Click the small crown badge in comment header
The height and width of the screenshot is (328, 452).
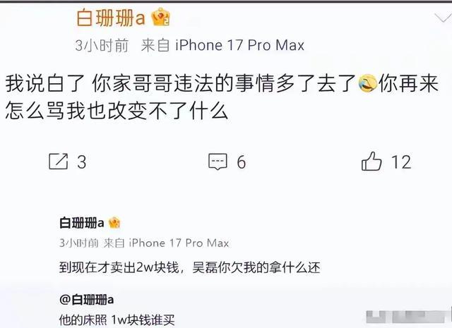(114, 223)
